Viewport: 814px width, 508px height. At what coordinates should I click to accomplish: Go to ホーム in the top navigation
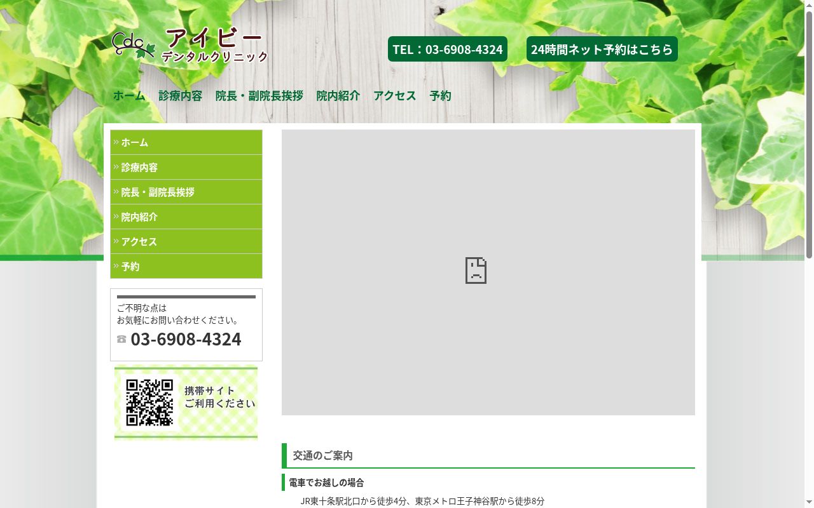(x=129, y=95)
